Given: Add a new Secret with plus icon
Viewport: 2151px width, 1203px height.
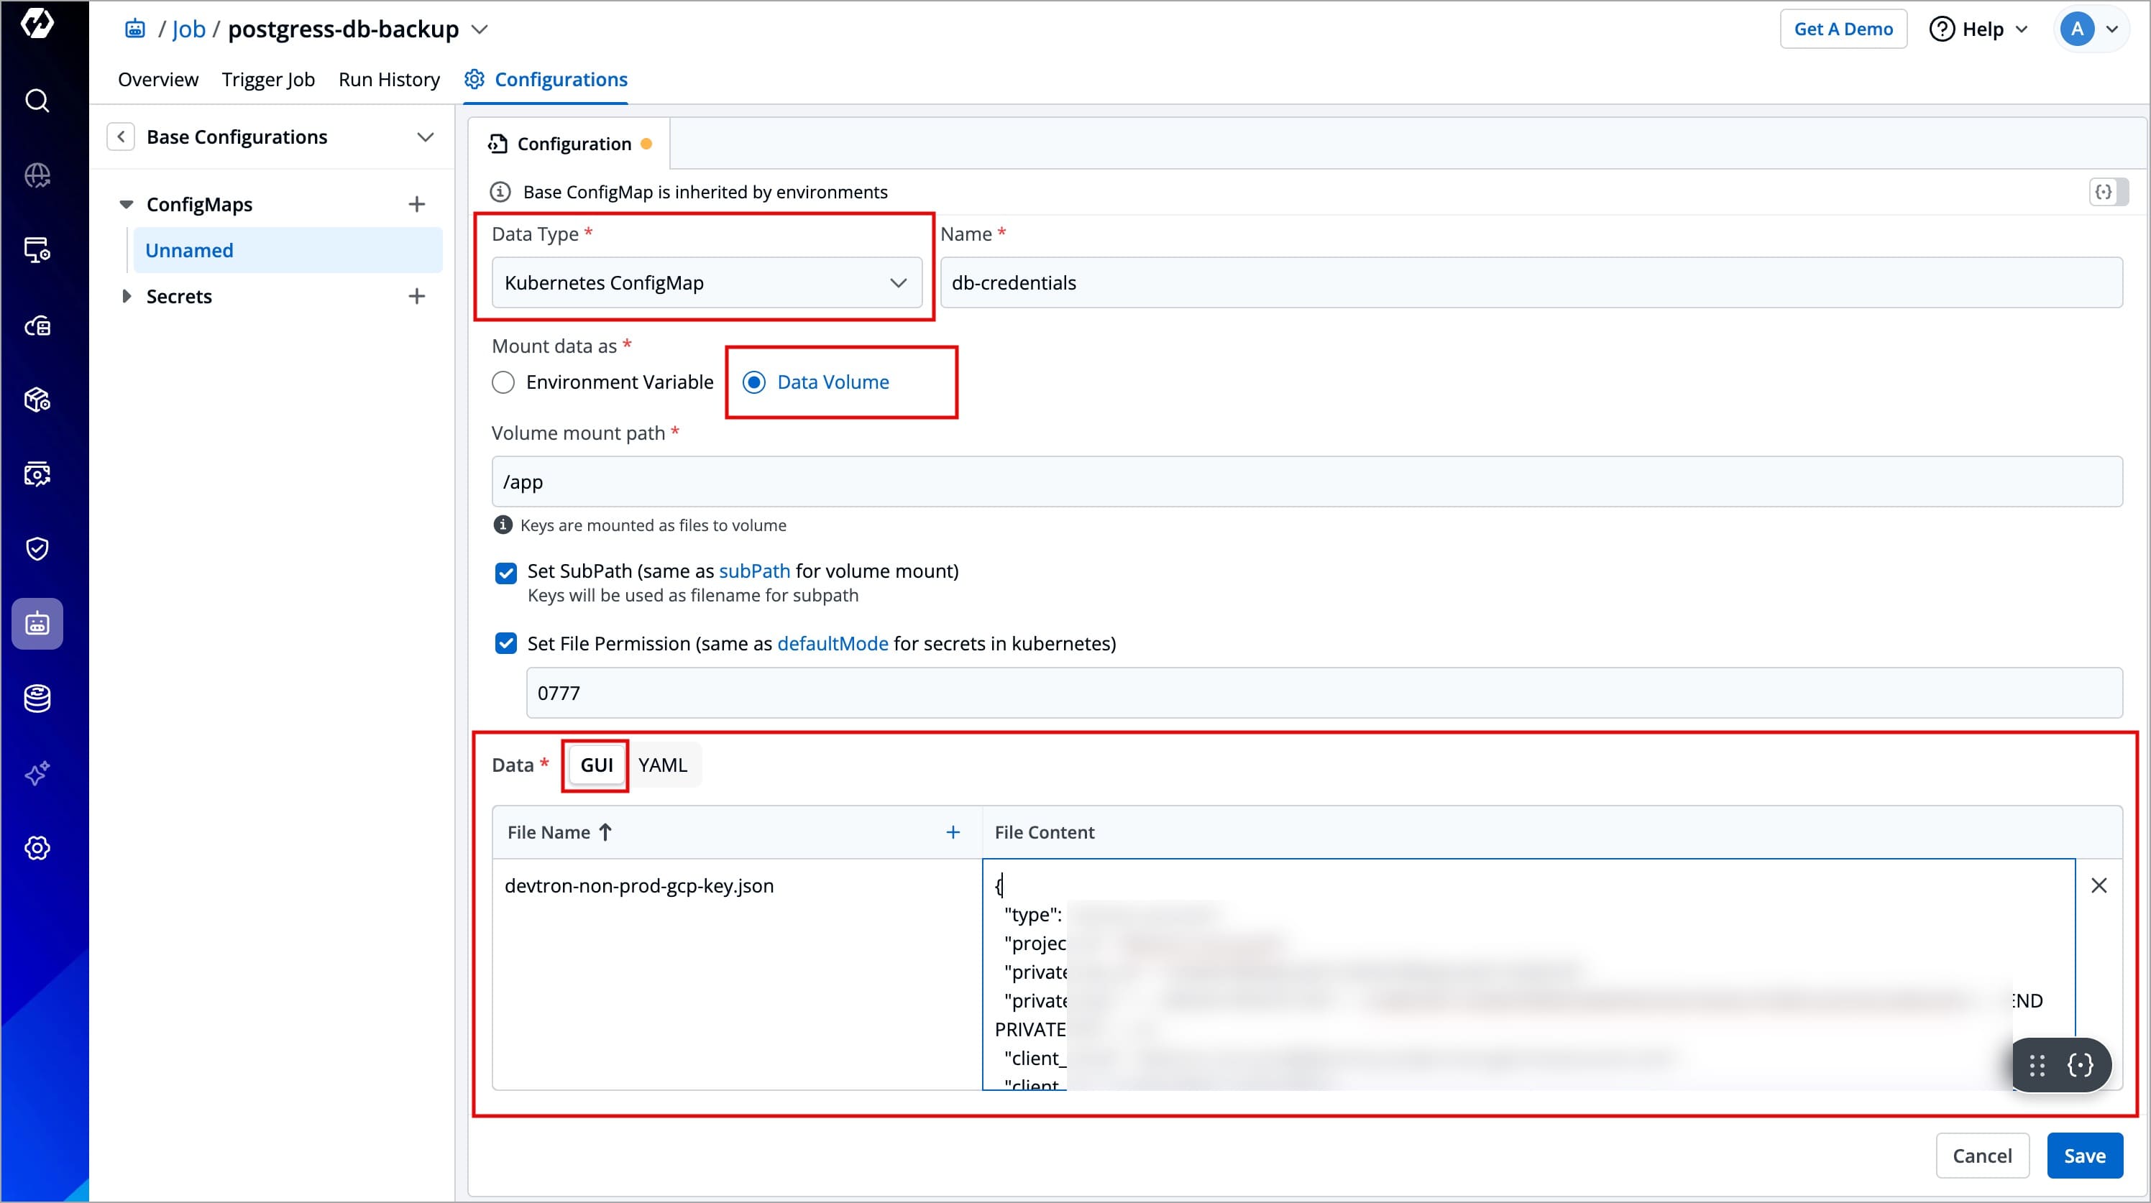Looking at the screenshot, I should (417, 296).
